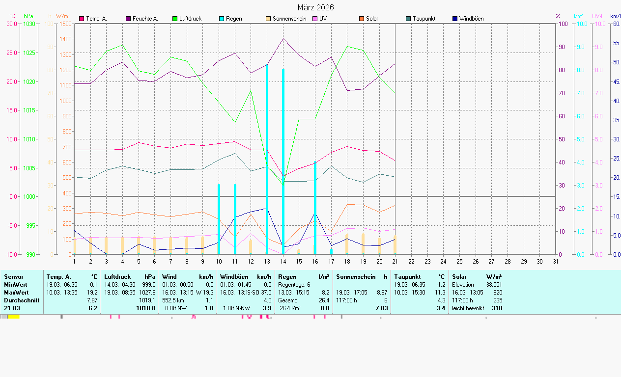Viewport: 621px width, 377px height.
Task: Select the Windböen column header in table
Action: tap(233, 277)
